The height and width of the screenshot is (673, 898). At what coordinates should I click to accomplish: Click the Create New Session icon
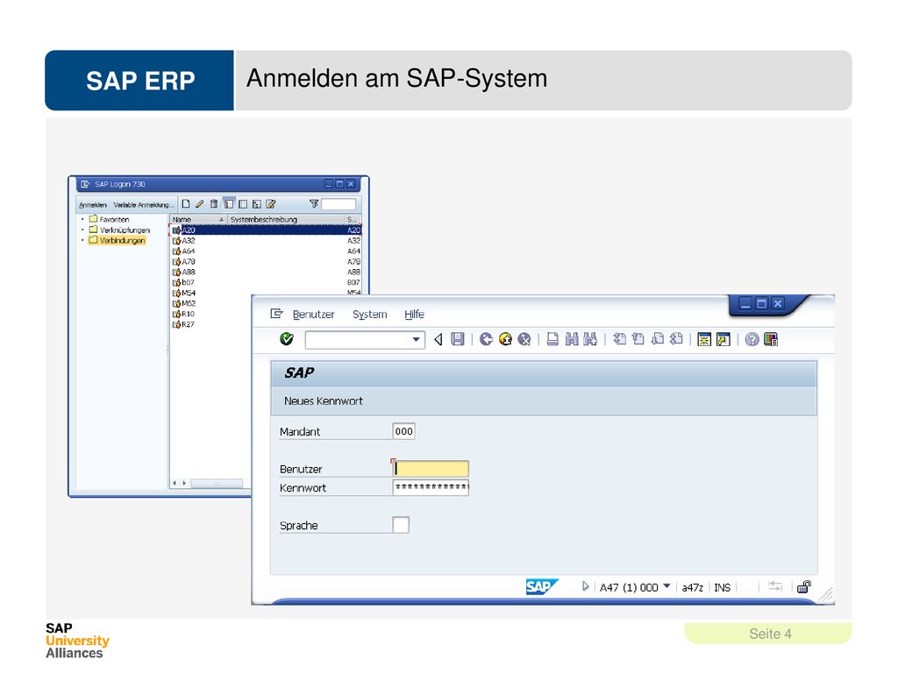pos(704,339)
